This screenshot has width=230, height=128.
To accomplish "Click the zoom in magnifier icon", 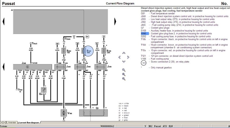I will point(124,74).
